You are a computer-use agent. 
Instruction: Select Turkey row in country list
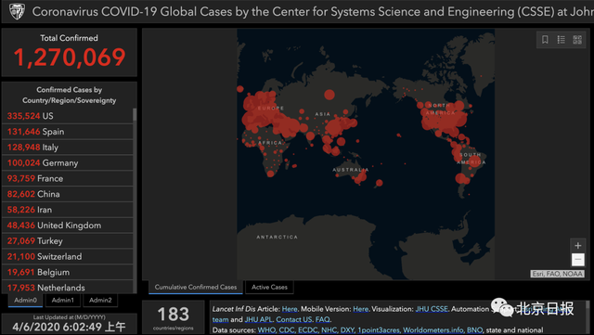[68, 241]
